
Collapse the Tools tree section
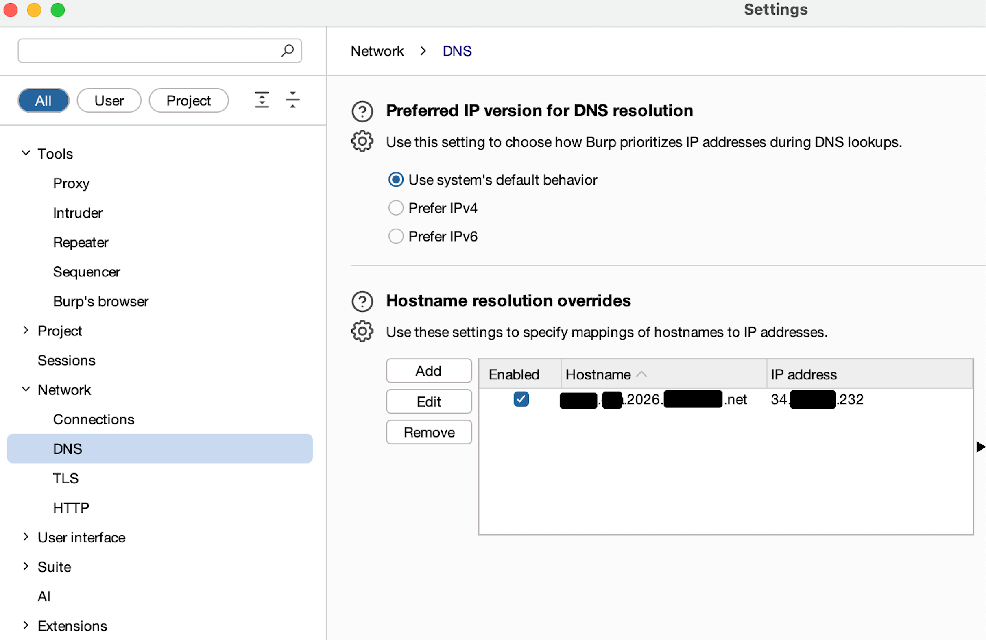[x=26, y=153]
